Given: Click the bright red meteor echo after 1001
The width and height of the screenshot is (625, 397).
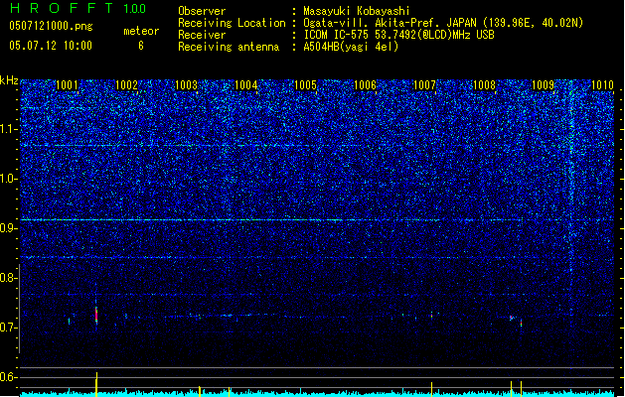Looking at the screenshot, I should (96, 316).
